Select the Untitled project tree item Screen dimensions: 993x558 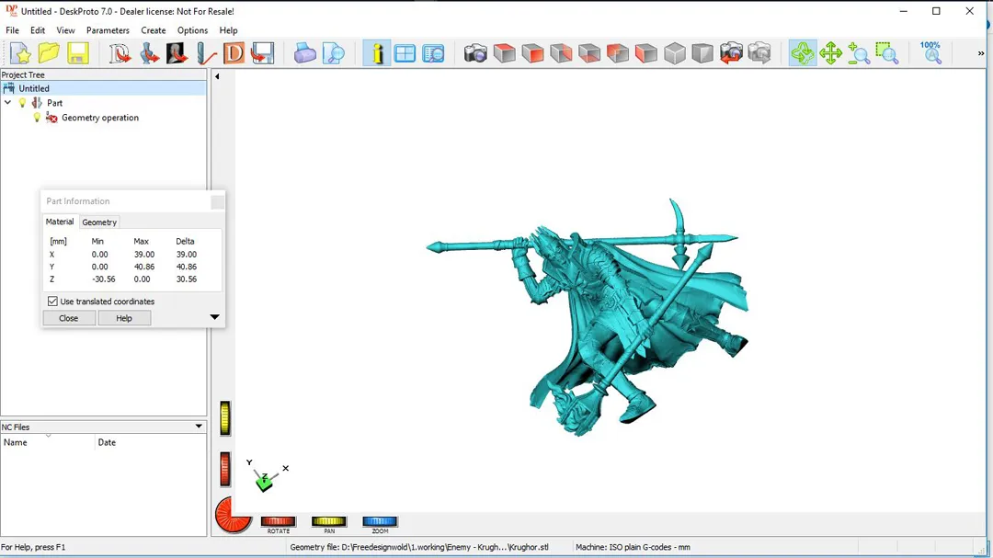click(x=34, y=88)
